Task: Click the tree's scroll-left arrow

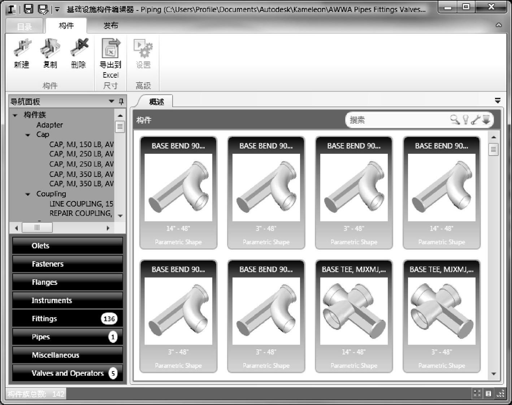Action: click(16, 228)
